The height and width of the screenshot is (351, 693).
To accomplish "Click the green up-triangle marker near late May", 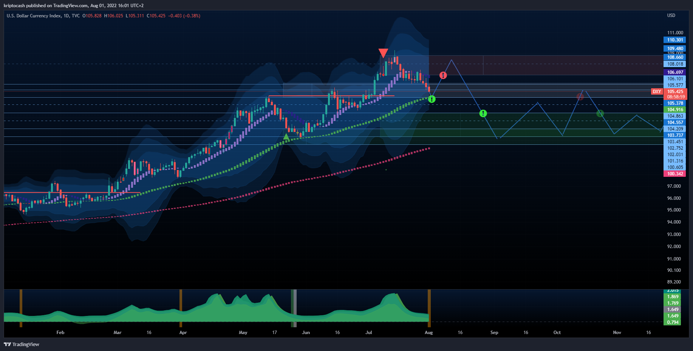I will point(286,137).
